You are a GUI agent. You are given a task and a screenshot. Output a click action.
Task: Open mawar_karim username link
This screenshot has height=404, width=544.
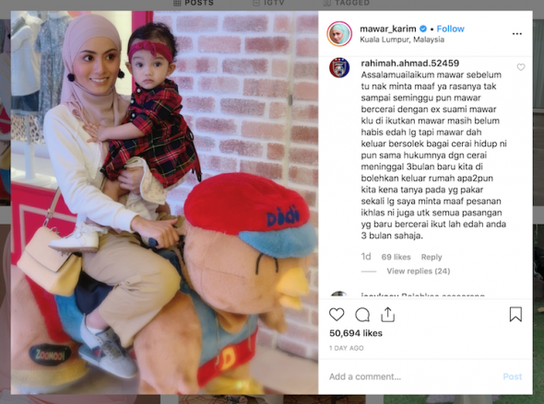(388, 29)
